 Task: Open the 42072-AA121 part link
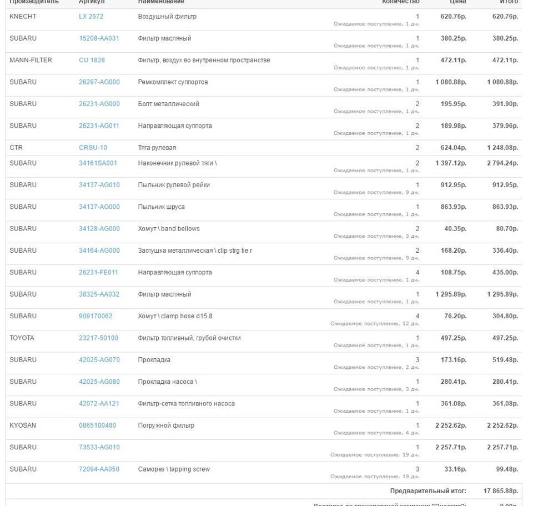[x=99, y=404]
